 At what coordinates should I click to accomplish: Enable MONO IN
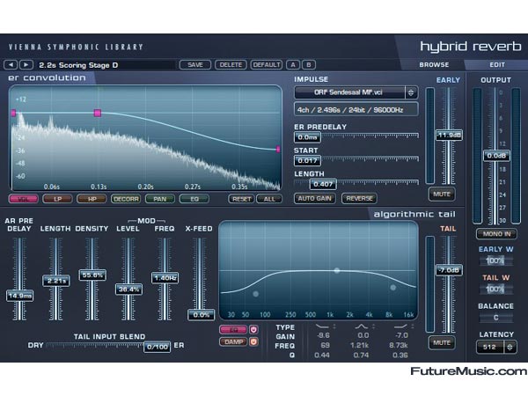[x=496, y=234]
